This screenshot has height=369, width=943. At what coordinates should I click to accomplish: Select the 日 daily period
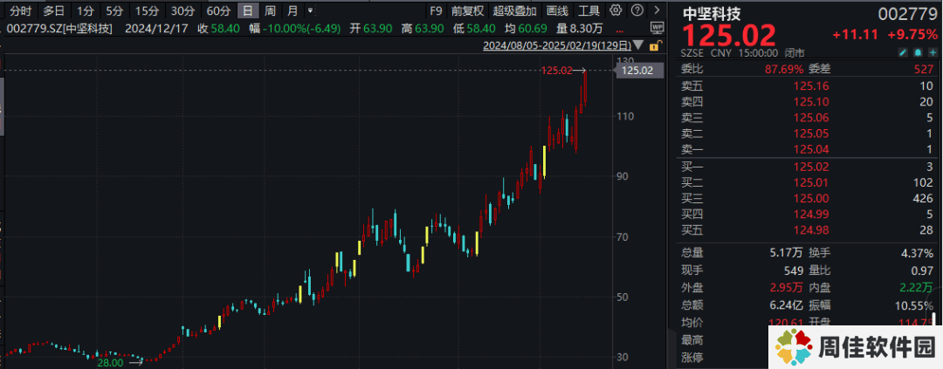pos(246,10)
